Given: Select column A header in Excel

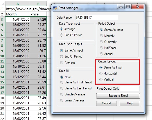Looking at the screenshot, I should tap(17, 4).
